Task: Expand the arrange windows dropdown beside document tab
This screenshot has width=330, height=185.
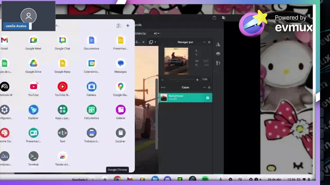Action: click(153, 42)
